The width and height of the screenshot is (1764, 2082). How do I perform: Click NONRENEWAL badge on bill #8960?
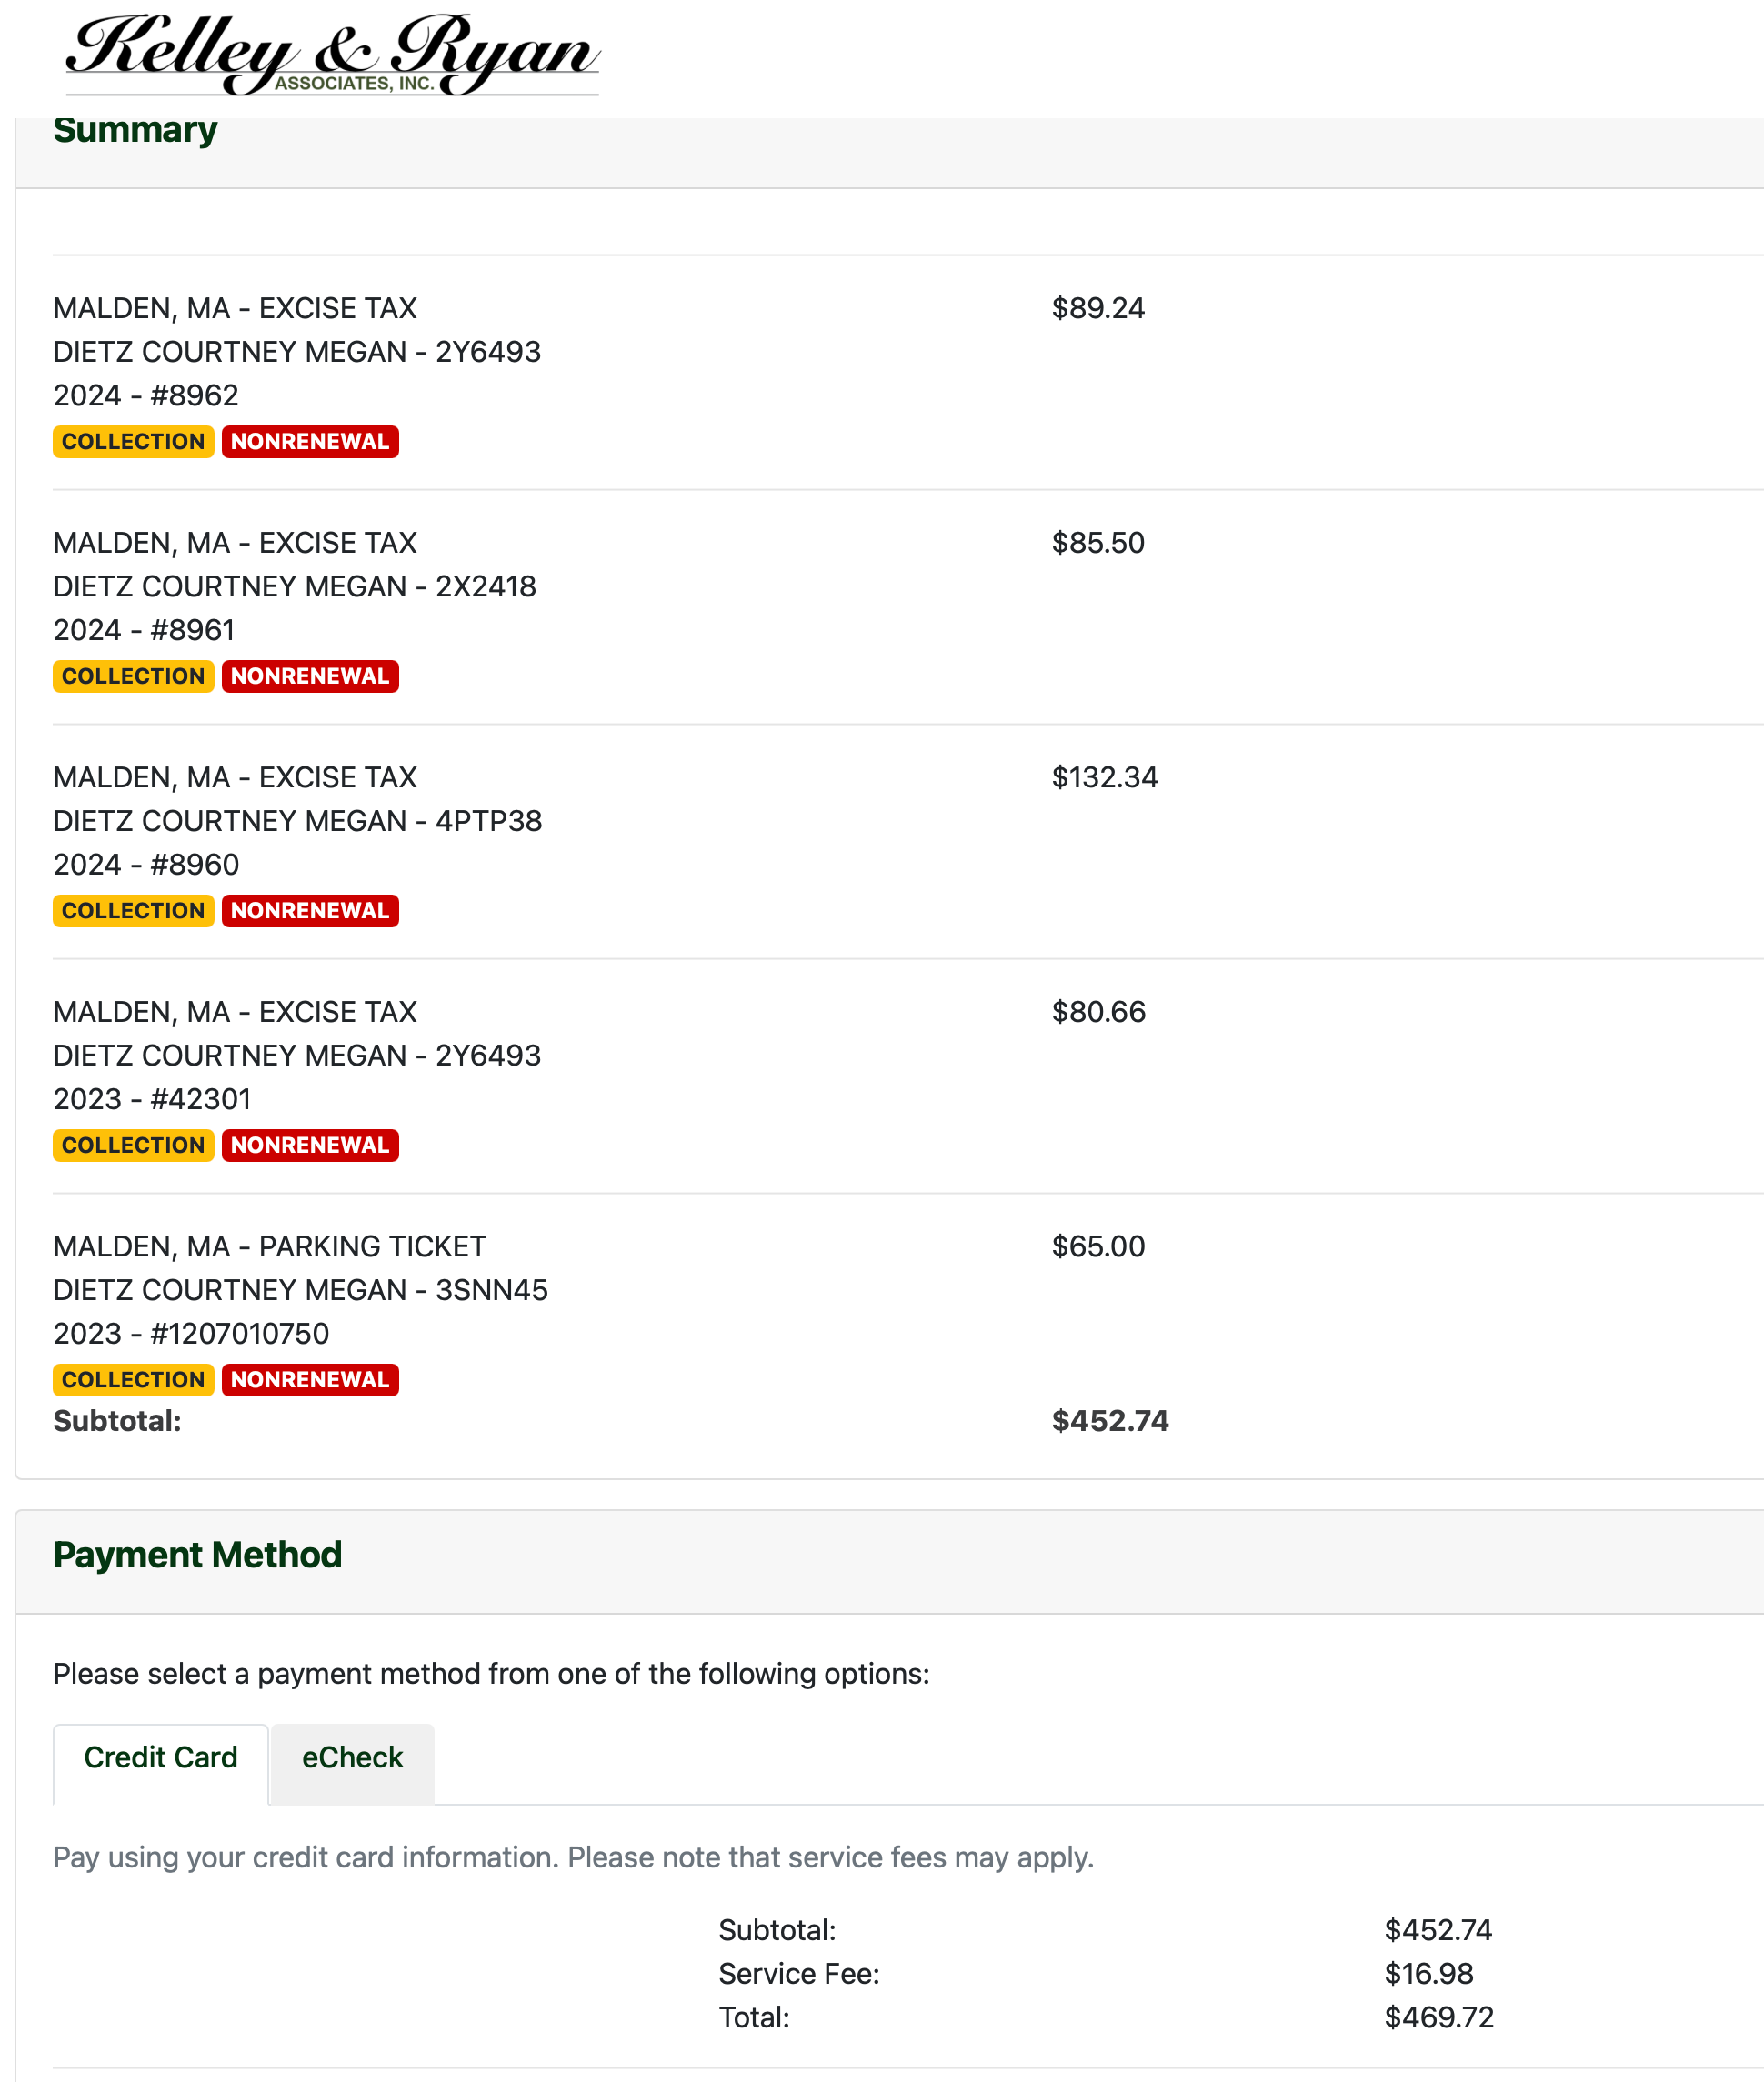(310, 911)
